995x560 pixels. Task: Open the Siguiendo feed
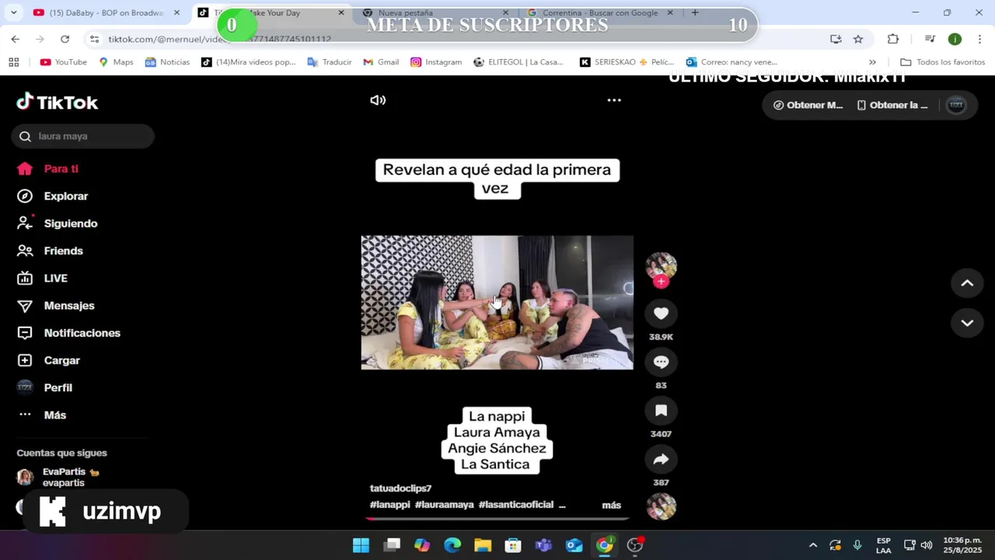click(x=58, y=223)
